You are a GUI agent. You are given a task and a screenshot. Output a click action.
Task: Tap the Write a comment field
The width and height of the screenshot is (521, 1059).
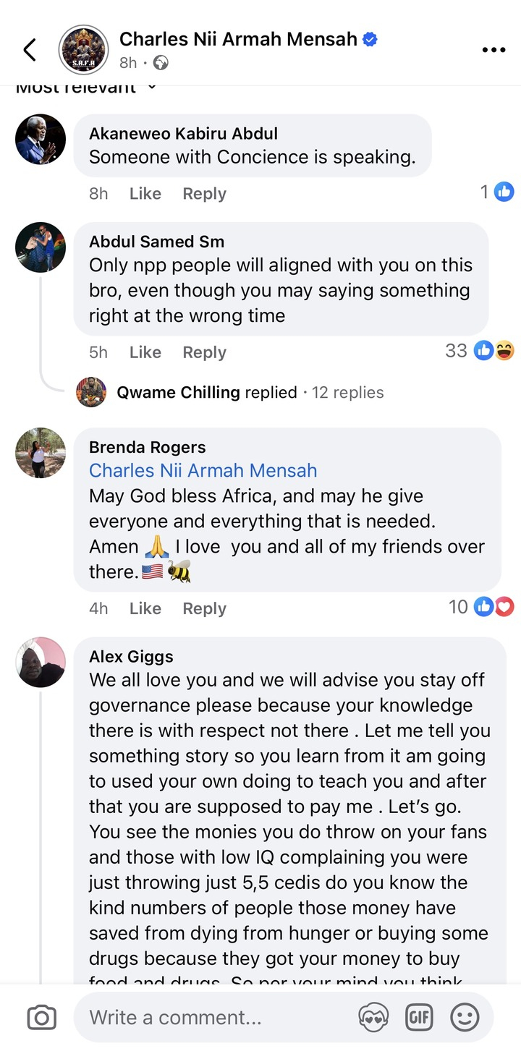click(x=217, y=1018)
